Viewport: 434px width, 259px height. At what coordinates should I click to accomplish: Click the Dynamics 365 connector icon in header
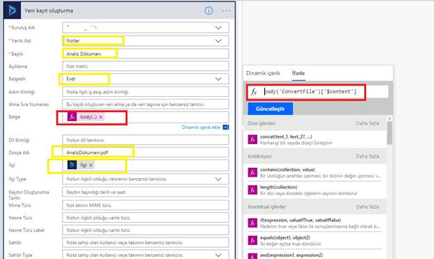pos(13,10)
